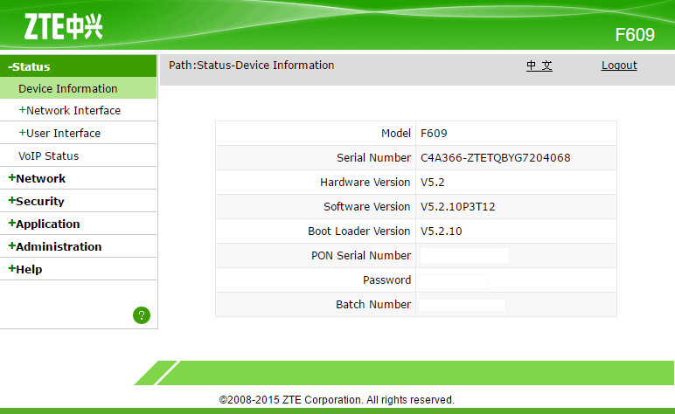Click the F609 model title in header
This screenshot has width=675, height=414.
point(635,35)
